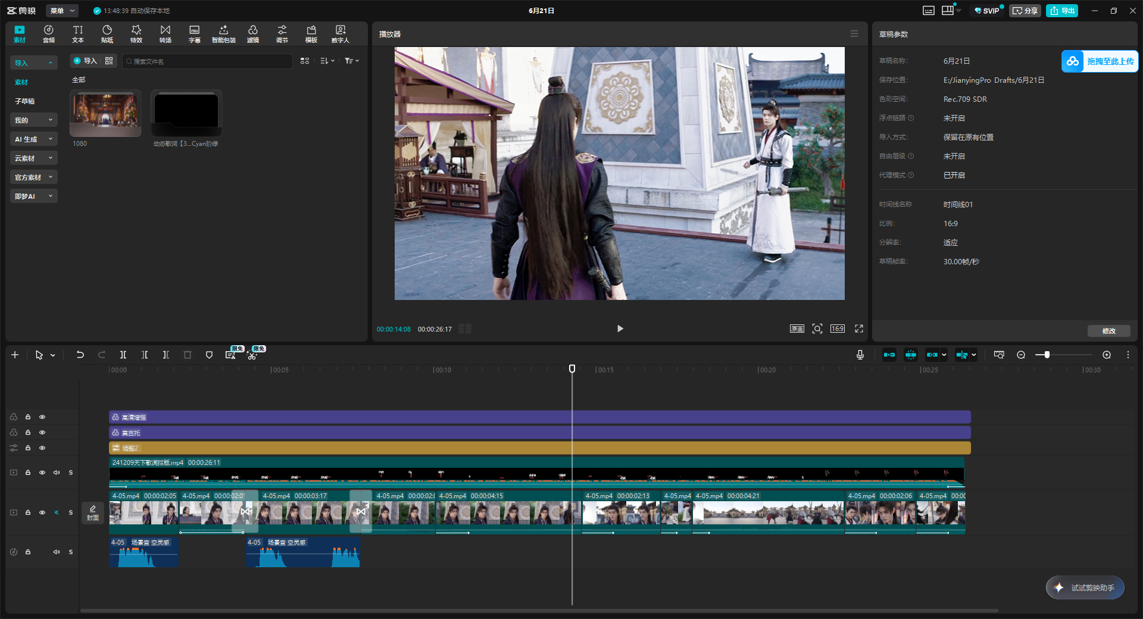Click the redo arrow in timeline toolbar
This screenshot has height=619, width=1143.
coord(102,355)
